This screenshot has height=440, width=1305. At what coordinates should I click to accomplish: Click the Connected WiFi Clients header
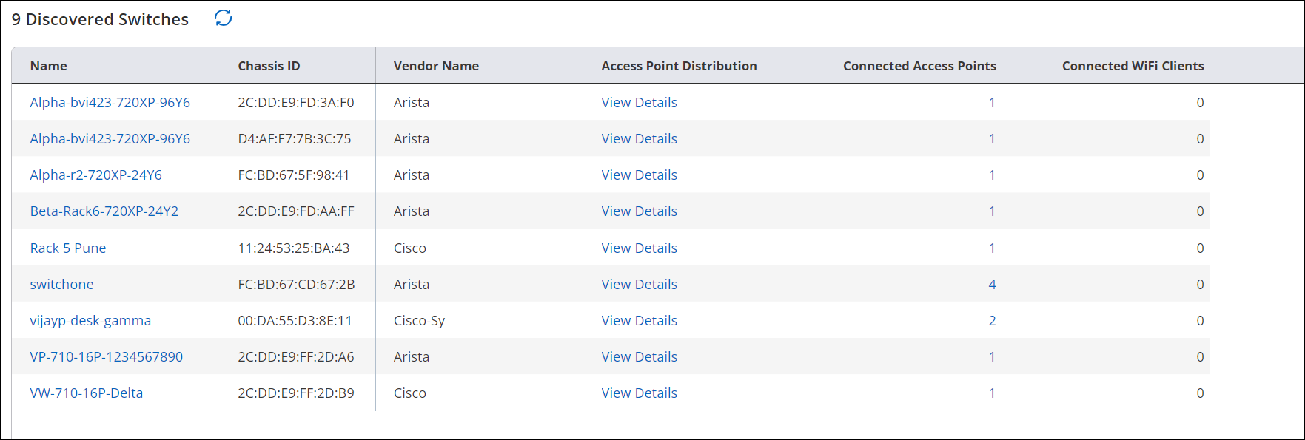click(1132, 66)
